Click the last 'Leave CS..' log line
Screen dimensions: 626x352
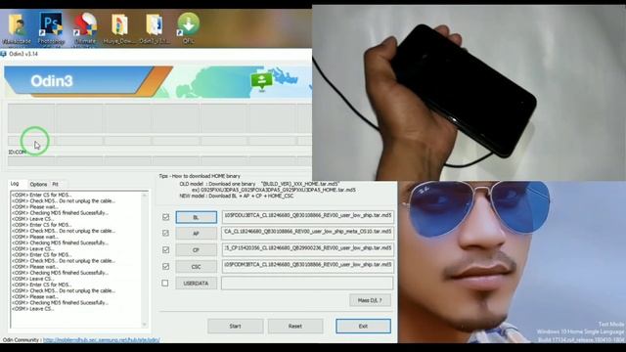click(32, 309)
